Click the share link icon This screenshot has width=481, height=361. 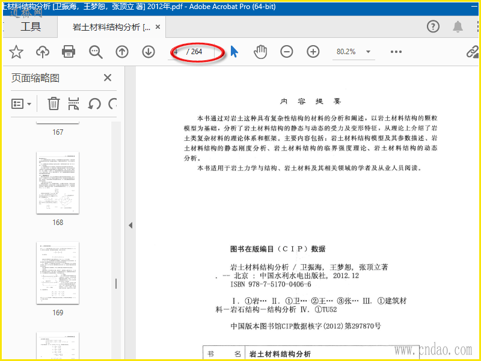click(x=473, y=52)
